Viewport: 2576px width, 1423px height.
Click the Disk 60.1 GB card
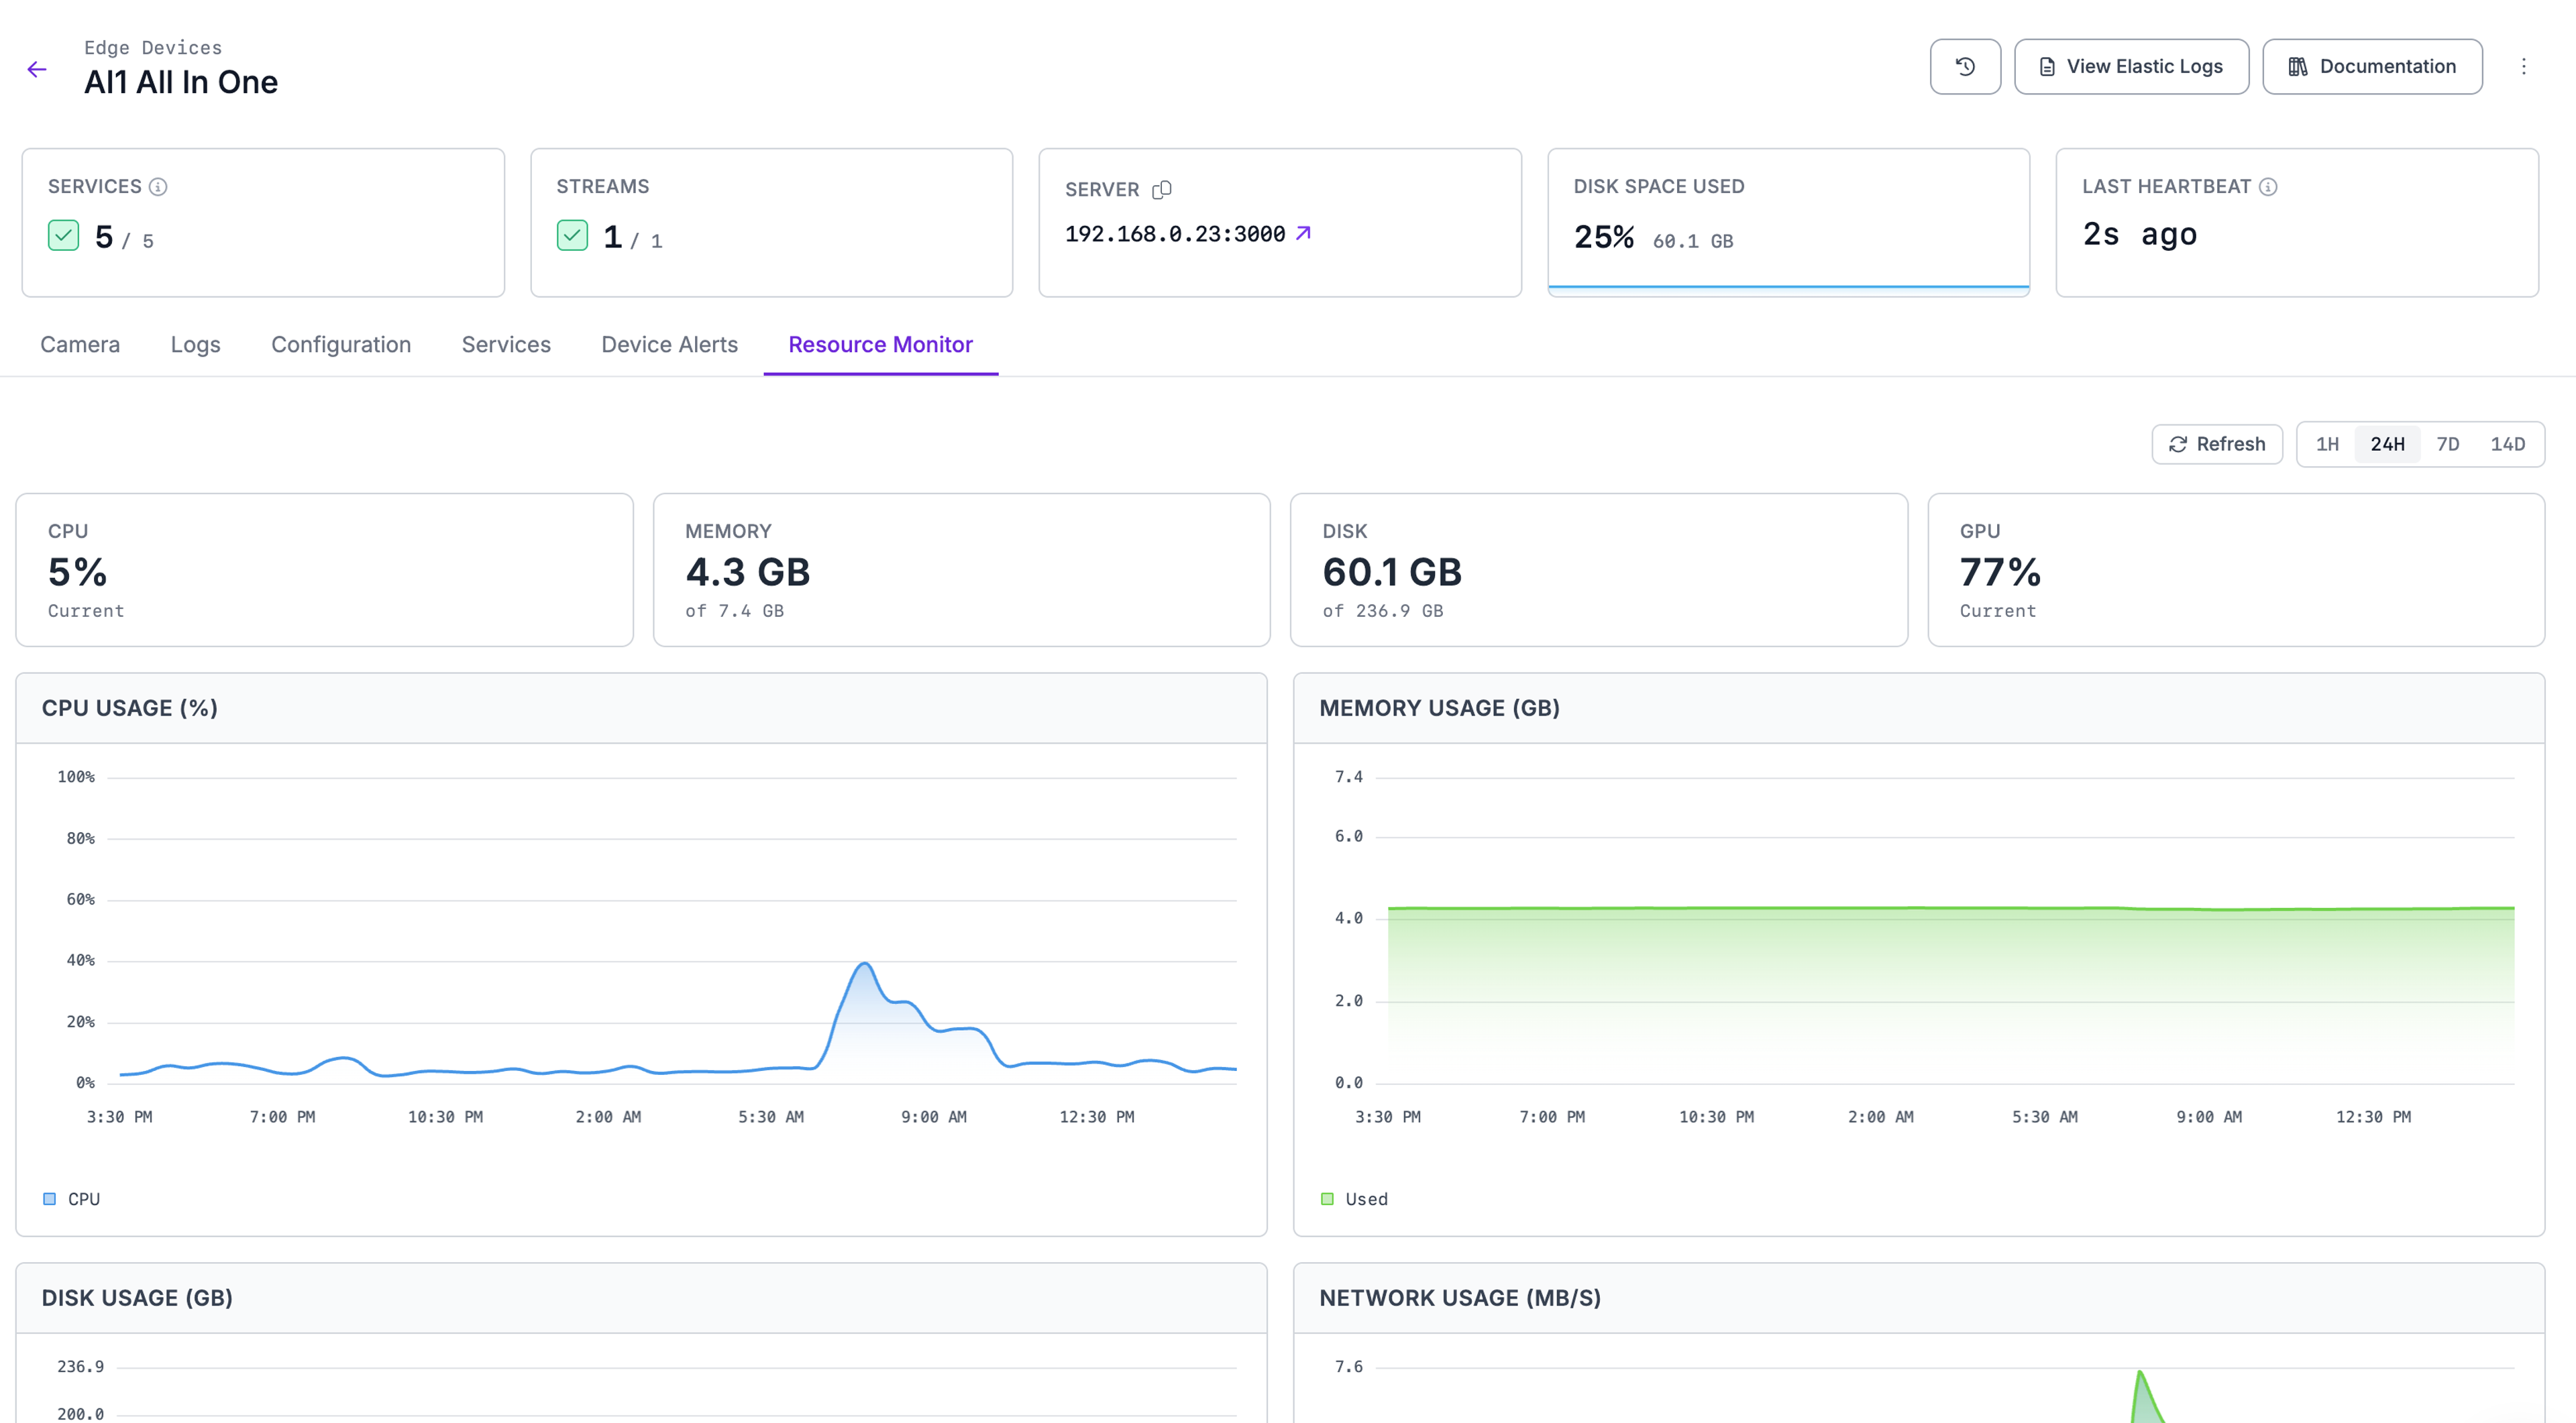pyautogui.click(x=1598, y=569)
